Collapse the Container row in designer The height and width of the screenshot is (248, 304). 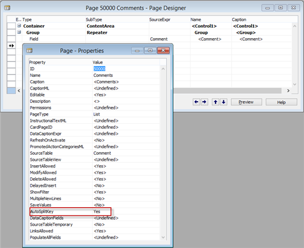pyautogui.click(x=19, y=25)
